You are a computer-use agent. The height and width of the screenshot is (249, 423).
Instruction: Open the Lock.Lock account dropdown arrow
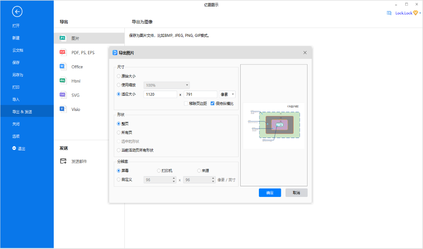(420, 13)
